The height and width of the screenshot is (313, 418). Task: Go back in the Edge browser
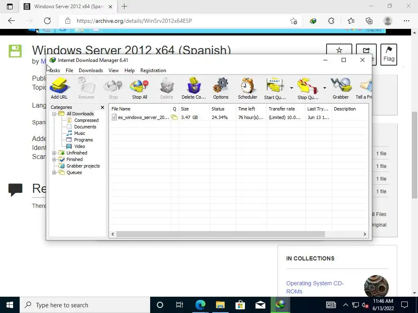pos(11,21)
